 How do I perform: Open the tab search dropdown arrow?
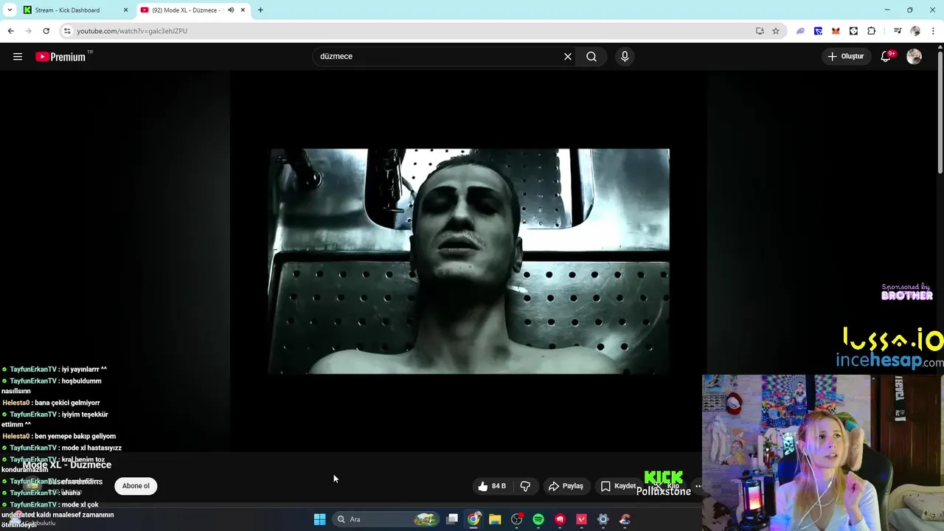pos(9,10)
